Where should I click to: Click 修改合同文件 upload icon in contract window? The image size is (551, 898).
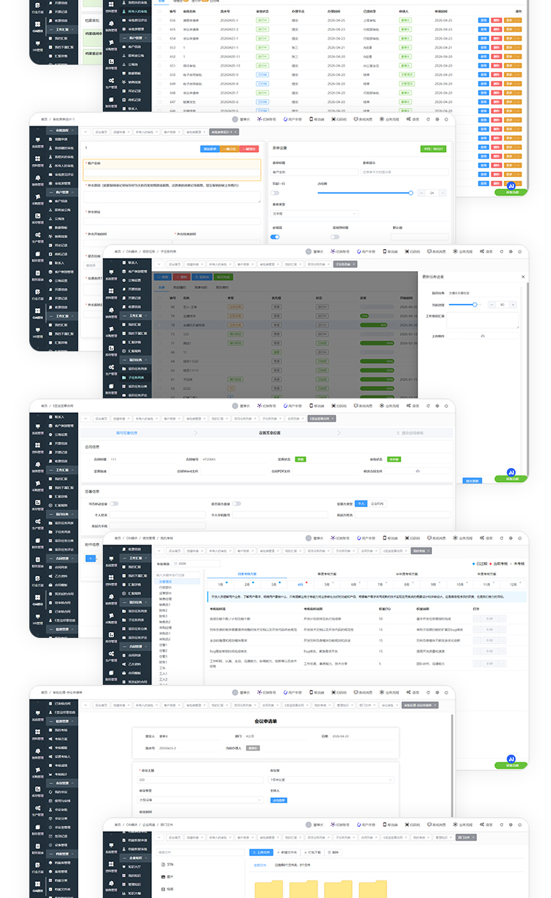point(417,470)
